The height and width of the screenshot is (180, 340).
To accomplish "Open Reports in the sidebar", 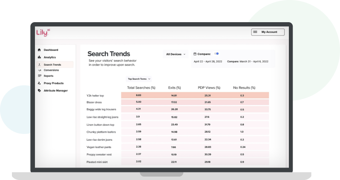I will pos(48,76).
